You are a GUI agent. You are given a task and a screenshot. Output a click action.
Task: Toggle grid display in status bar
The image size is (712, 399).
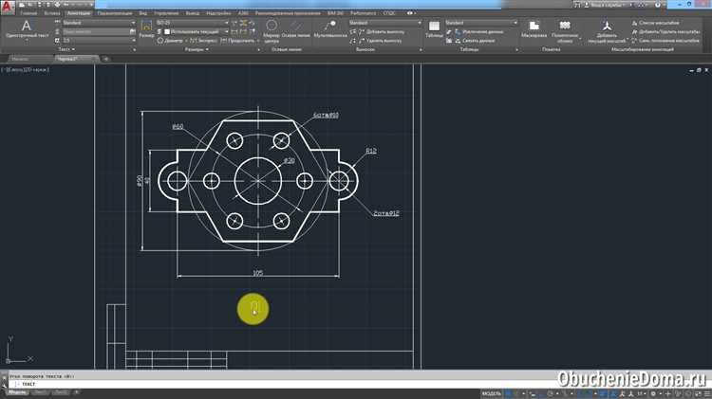(509, 394)
